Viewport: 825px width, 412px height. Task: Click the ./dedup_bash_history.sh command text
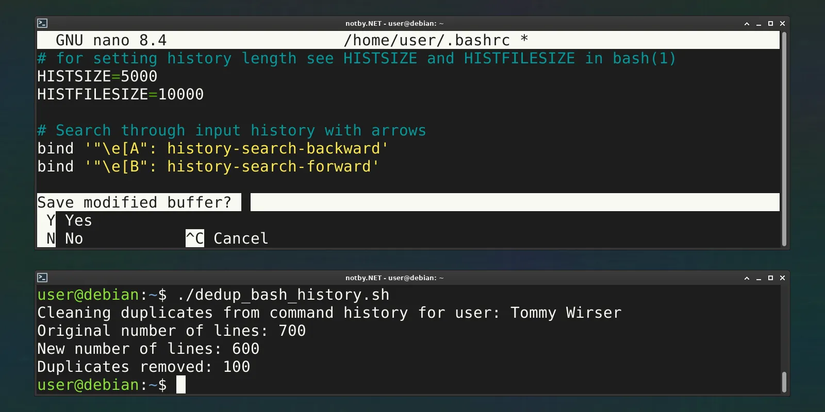point(283,295)
